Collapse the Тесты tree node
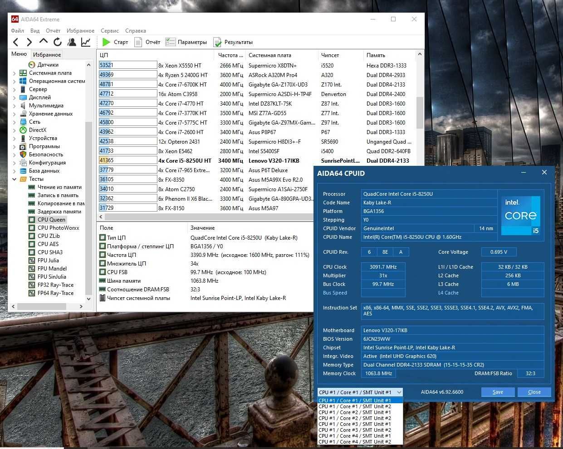Viewport: 563px width, 449px height. 14,179
